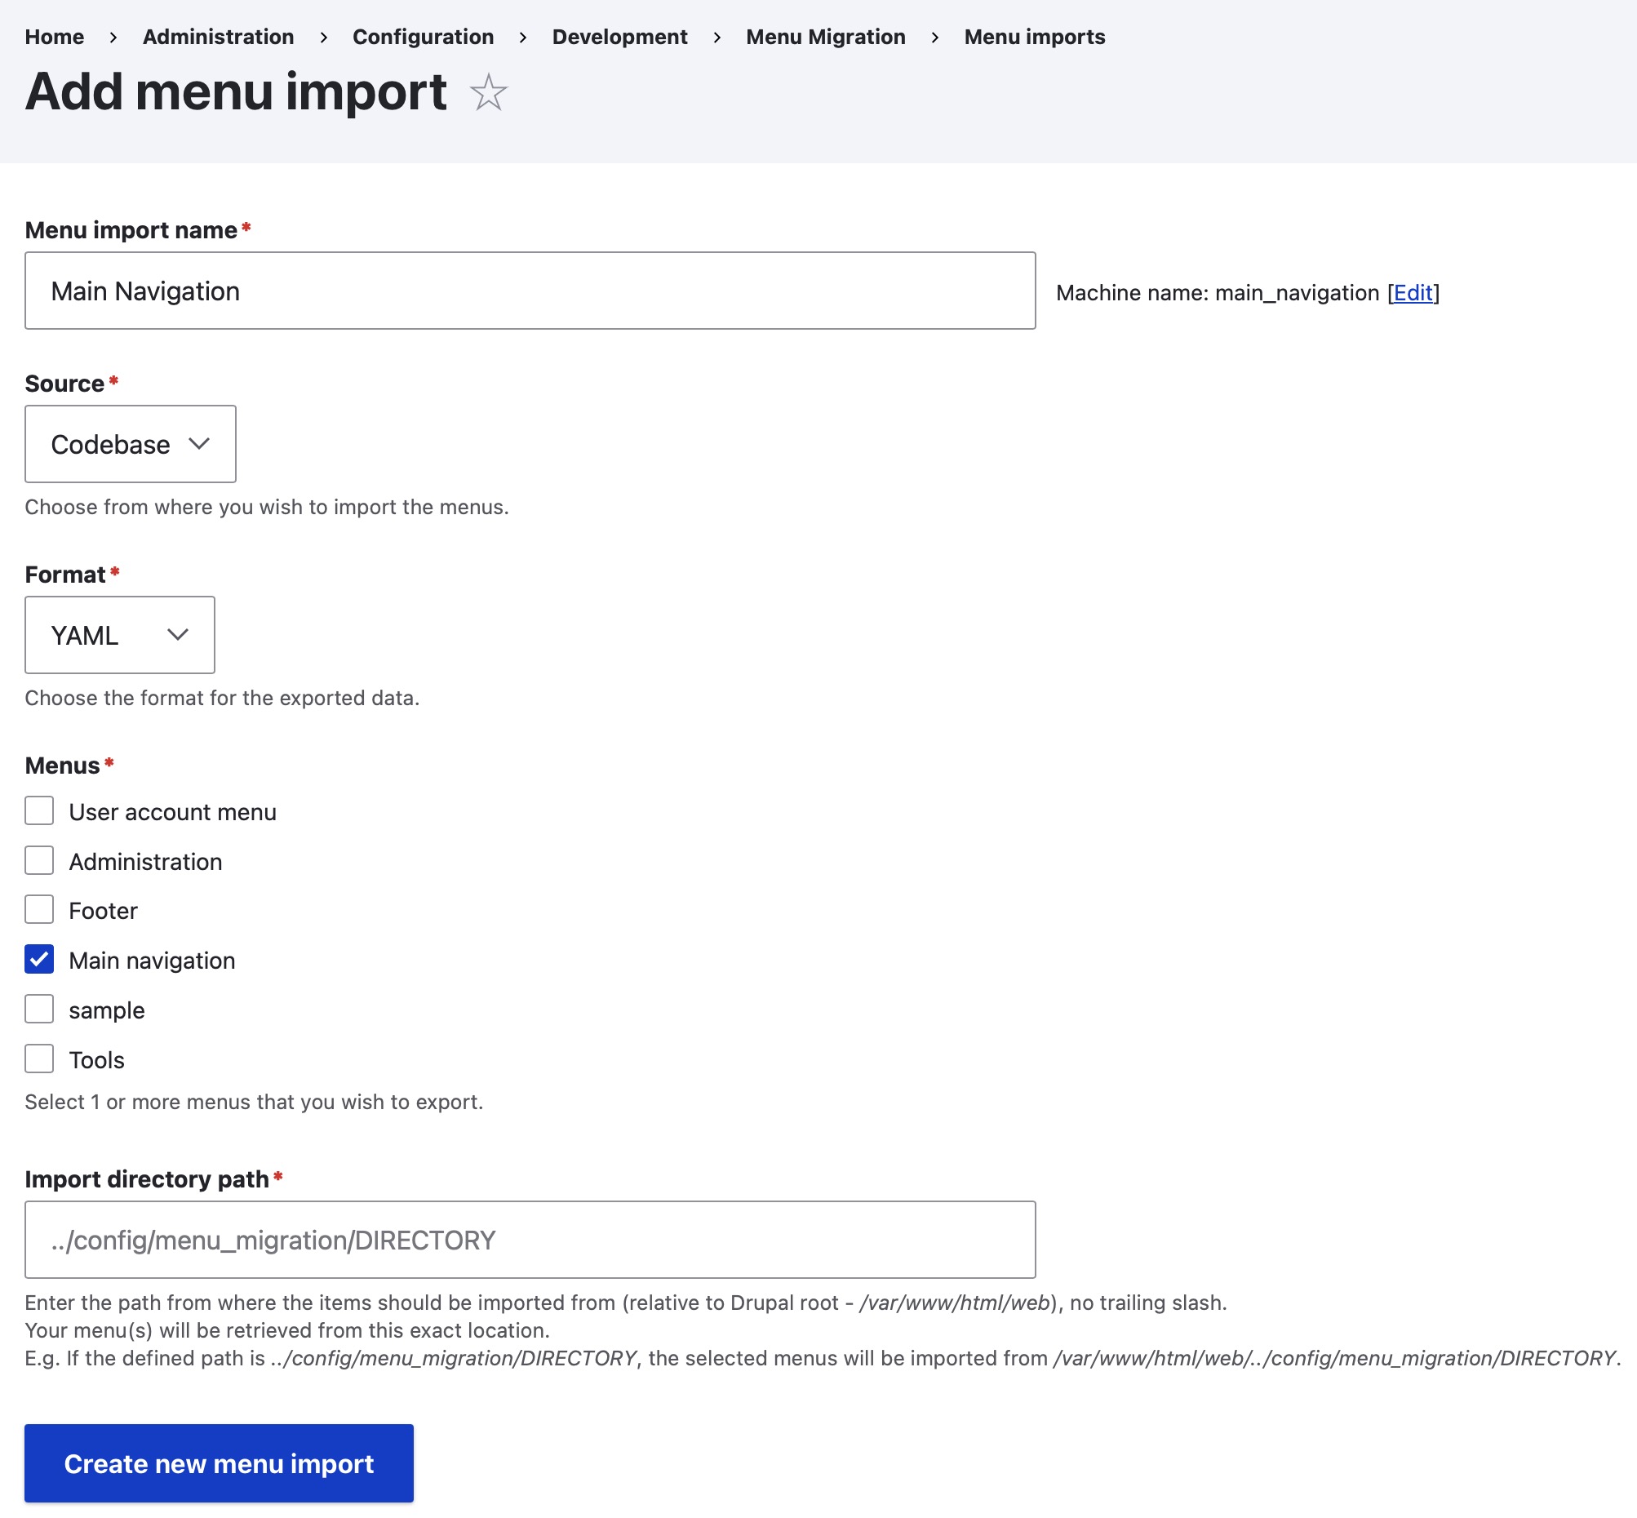Select the sample menu checkbox
The width and height of the screenshot is (1637, 1518).
coord(38,1009)
